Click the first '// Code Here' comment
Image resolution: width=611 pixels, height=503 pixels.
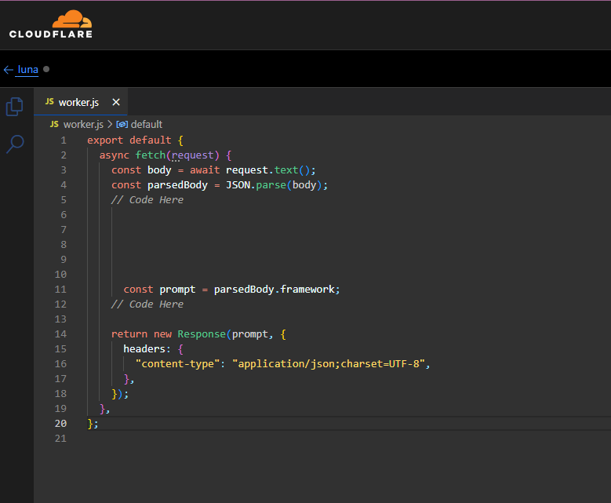(147, 200)
